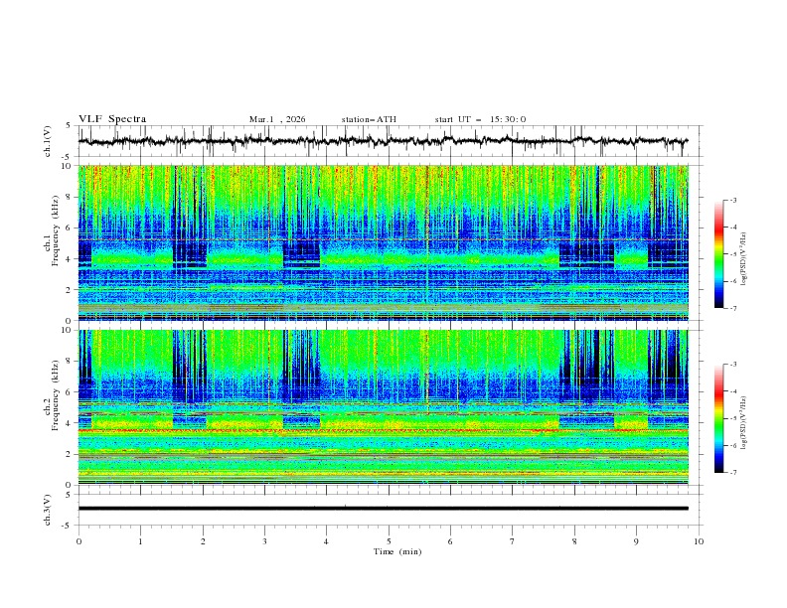Click the "VLF Spectra" plot title
The width and height of the screenshot is (787, 608).
pyautogui.click(x=112, y=119)
